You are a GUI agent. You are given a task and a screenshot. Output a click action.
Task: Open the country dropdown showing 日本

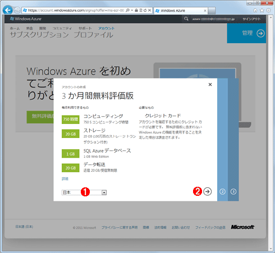pos(84,192)
